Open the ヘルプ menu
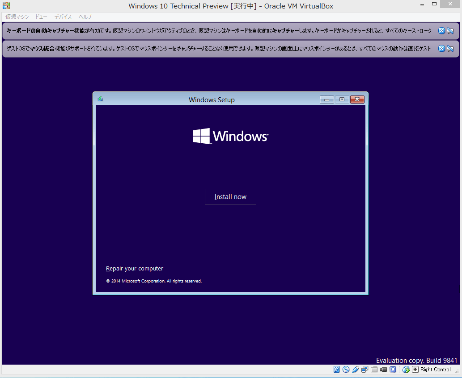The image size is (462, 378). [85, 17]
